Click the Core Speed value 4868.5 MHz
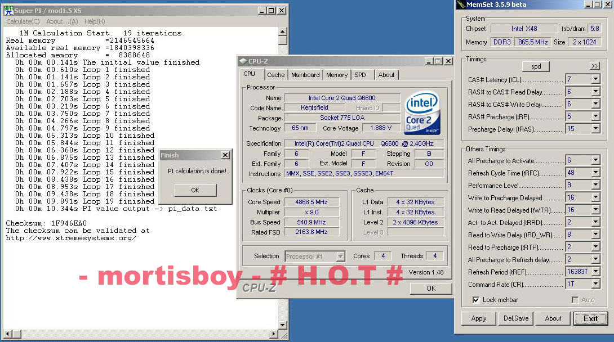This screenshot has width=614, height=342. click(x=312, y=202)
